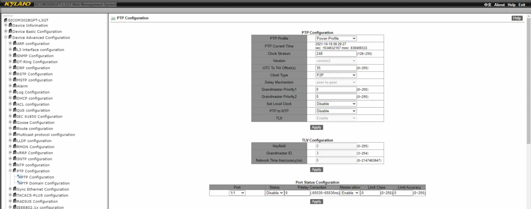Click the Clock Stratum input field
This screenshot has height=209, width=531.
pos(336,54)
